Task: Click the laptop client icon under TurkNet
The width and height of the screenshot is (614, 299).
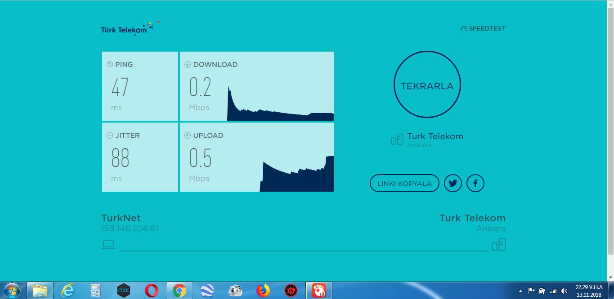Action: [108, 244]
